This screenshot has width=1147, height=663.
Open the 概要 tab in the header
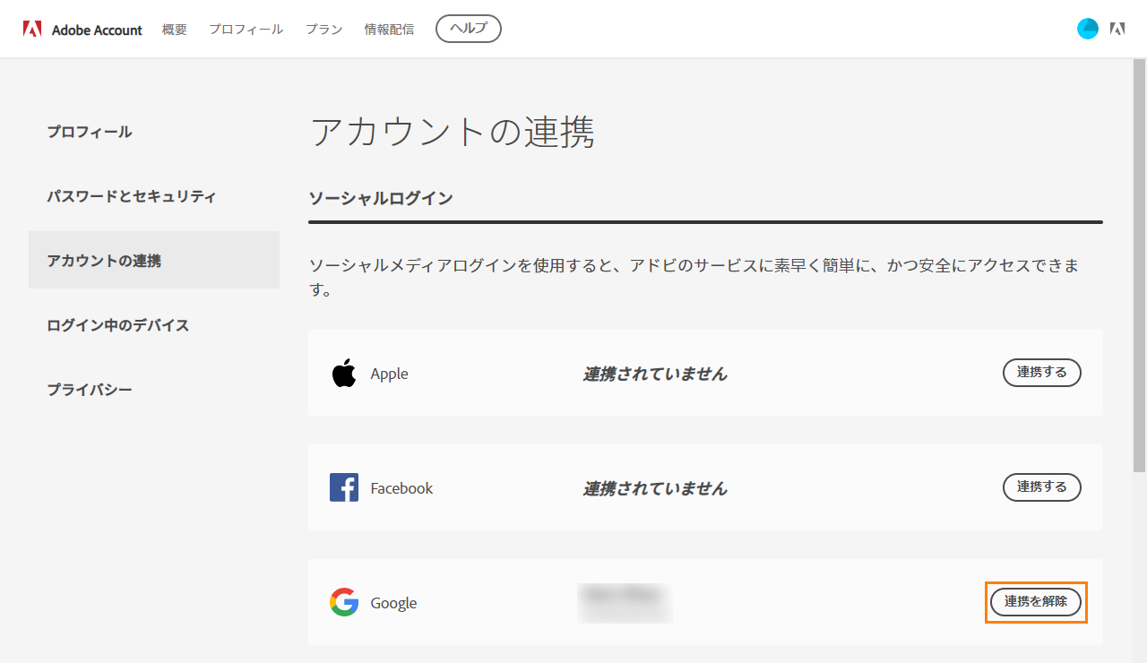[175, 30]
